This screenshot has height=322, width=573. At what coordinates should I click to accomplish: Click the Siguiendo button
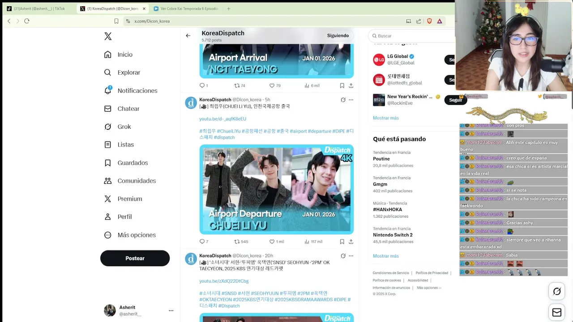(338, 36)
